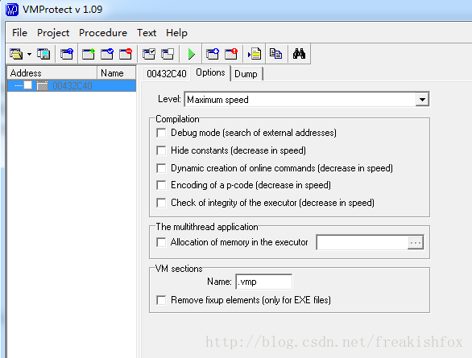Viewport: 472px width, 358px height.
Task: Click the window icon with blue down arrow
Action: (x=213, y=54)
